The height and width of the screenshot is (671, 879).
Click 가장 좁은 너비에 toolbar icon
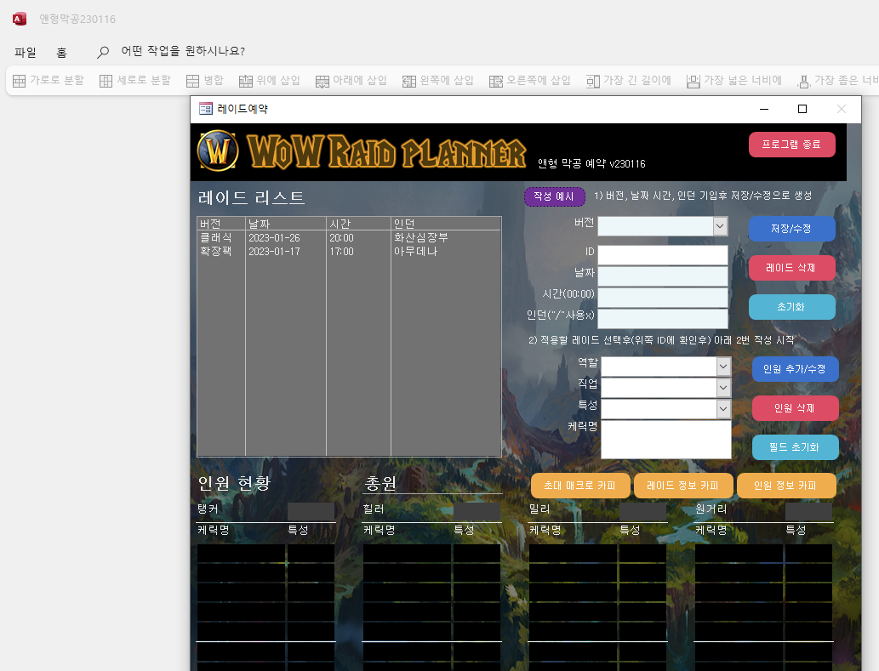[804, 82]
